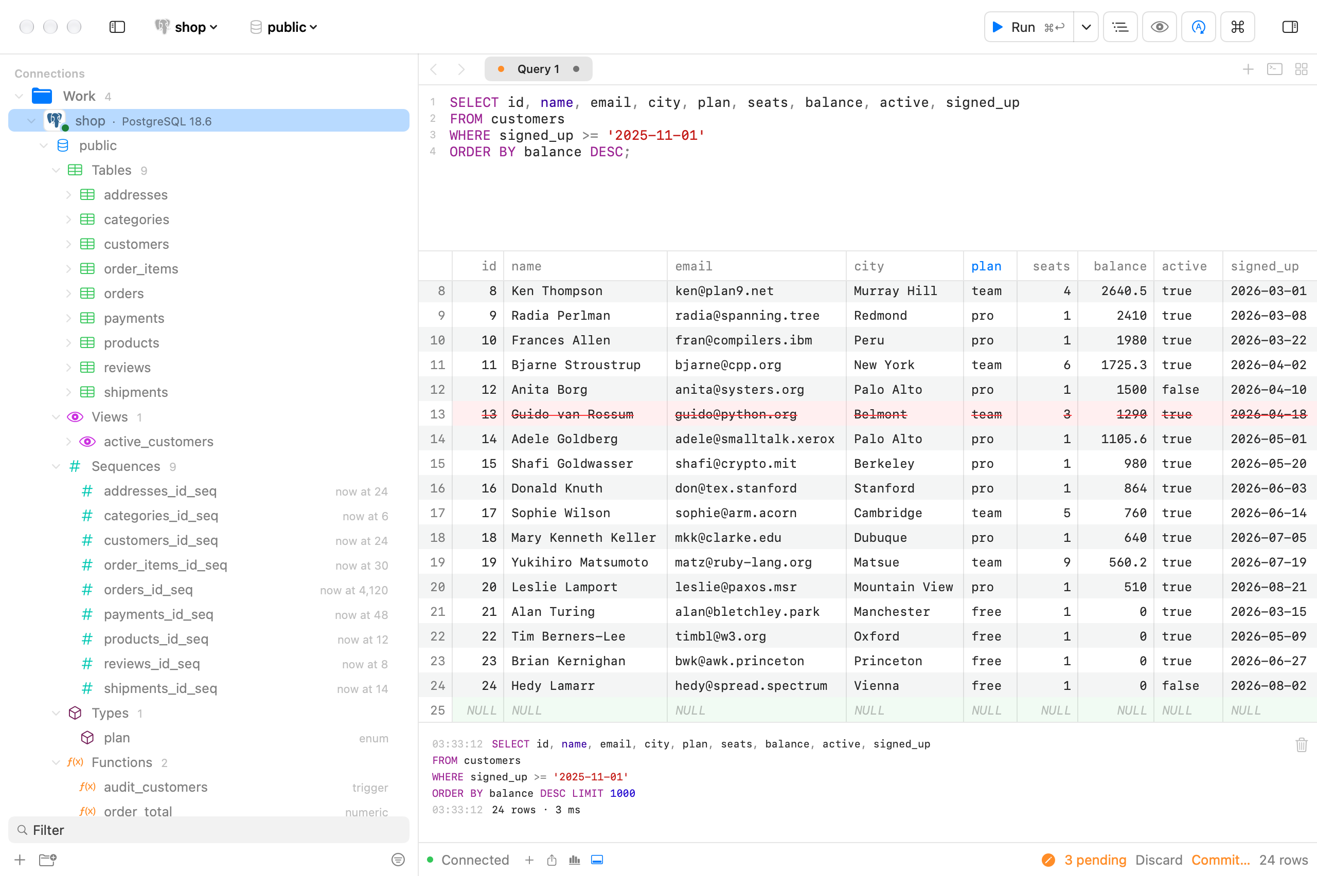
Task: Open the command palette icon
Action: 1238,27
